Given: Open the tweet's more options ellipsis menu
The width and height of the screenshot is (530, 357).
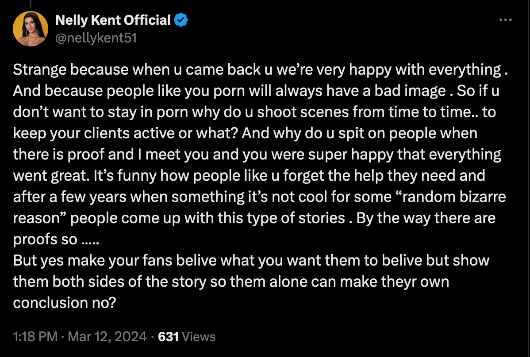Looking at the screenshot, I should 505,20.
